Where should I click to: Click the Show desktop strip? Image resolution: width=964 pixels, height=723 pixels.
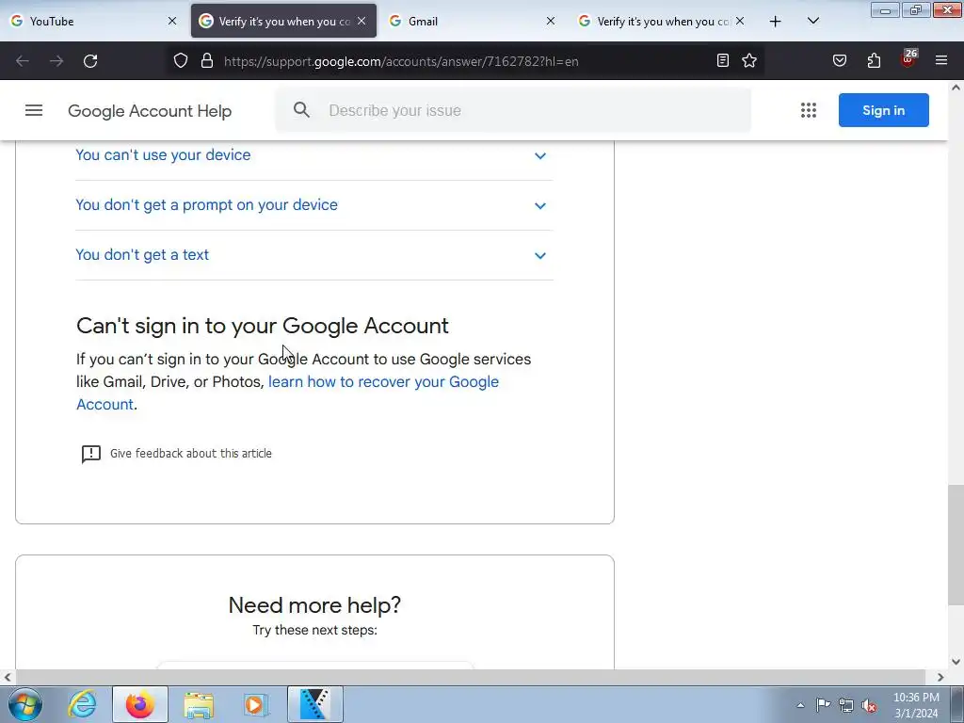pos(957,704)
